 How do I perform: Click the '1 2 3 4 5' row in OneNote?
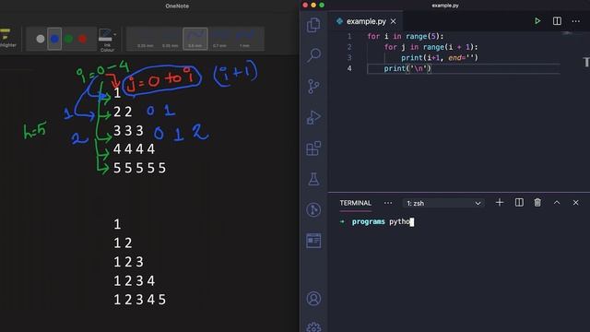pos(139,300)
